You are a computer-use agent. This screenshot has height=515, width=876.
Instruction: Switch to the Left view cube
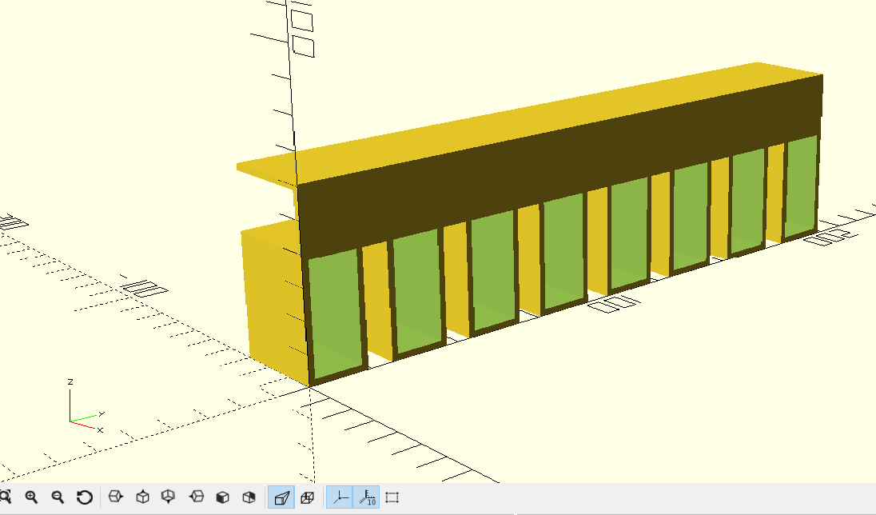[x=197, y=497]
